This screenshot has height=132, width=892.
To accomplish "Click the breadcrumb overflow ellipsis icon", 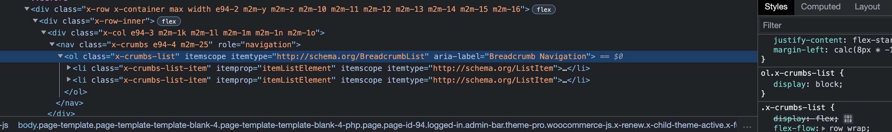I will click(747, 125).
